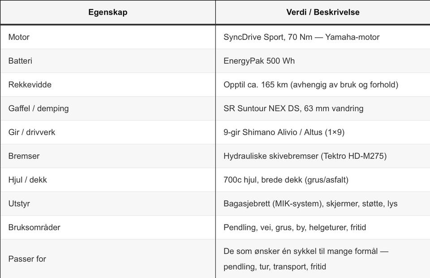Select the Bruksområder row label
Image resolution: width=430 pixels, height=278 pixels.
pos(34,227)
